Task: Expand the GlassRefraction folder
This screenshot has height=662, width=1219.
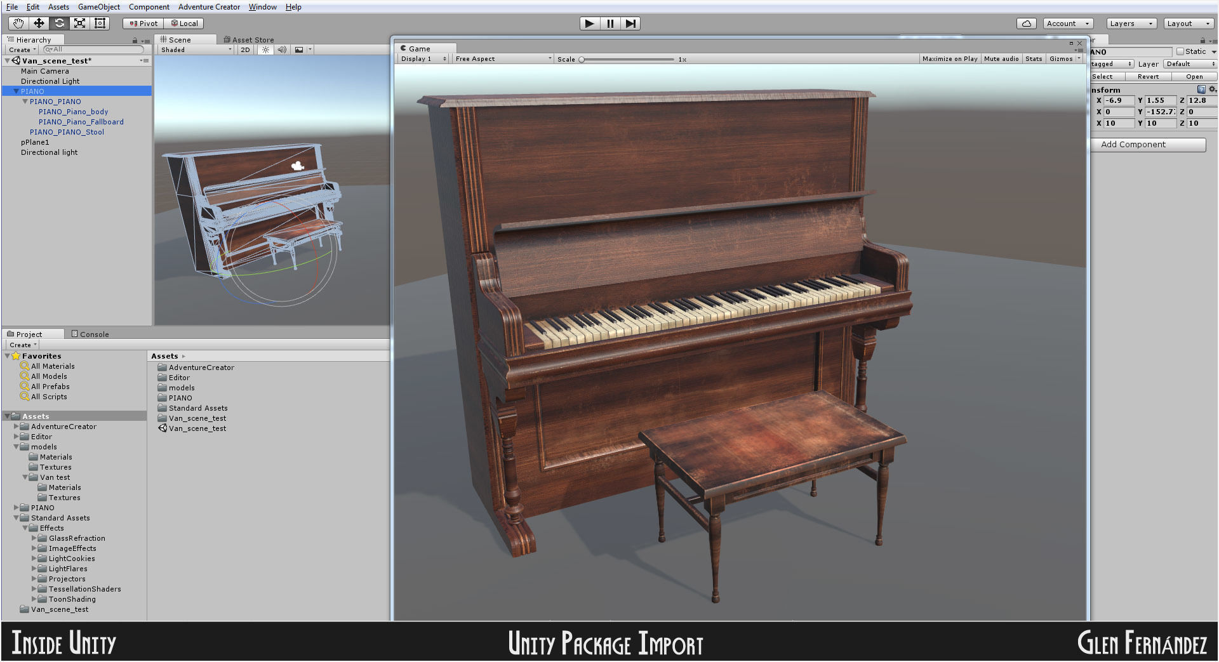Action: (34, 538)
